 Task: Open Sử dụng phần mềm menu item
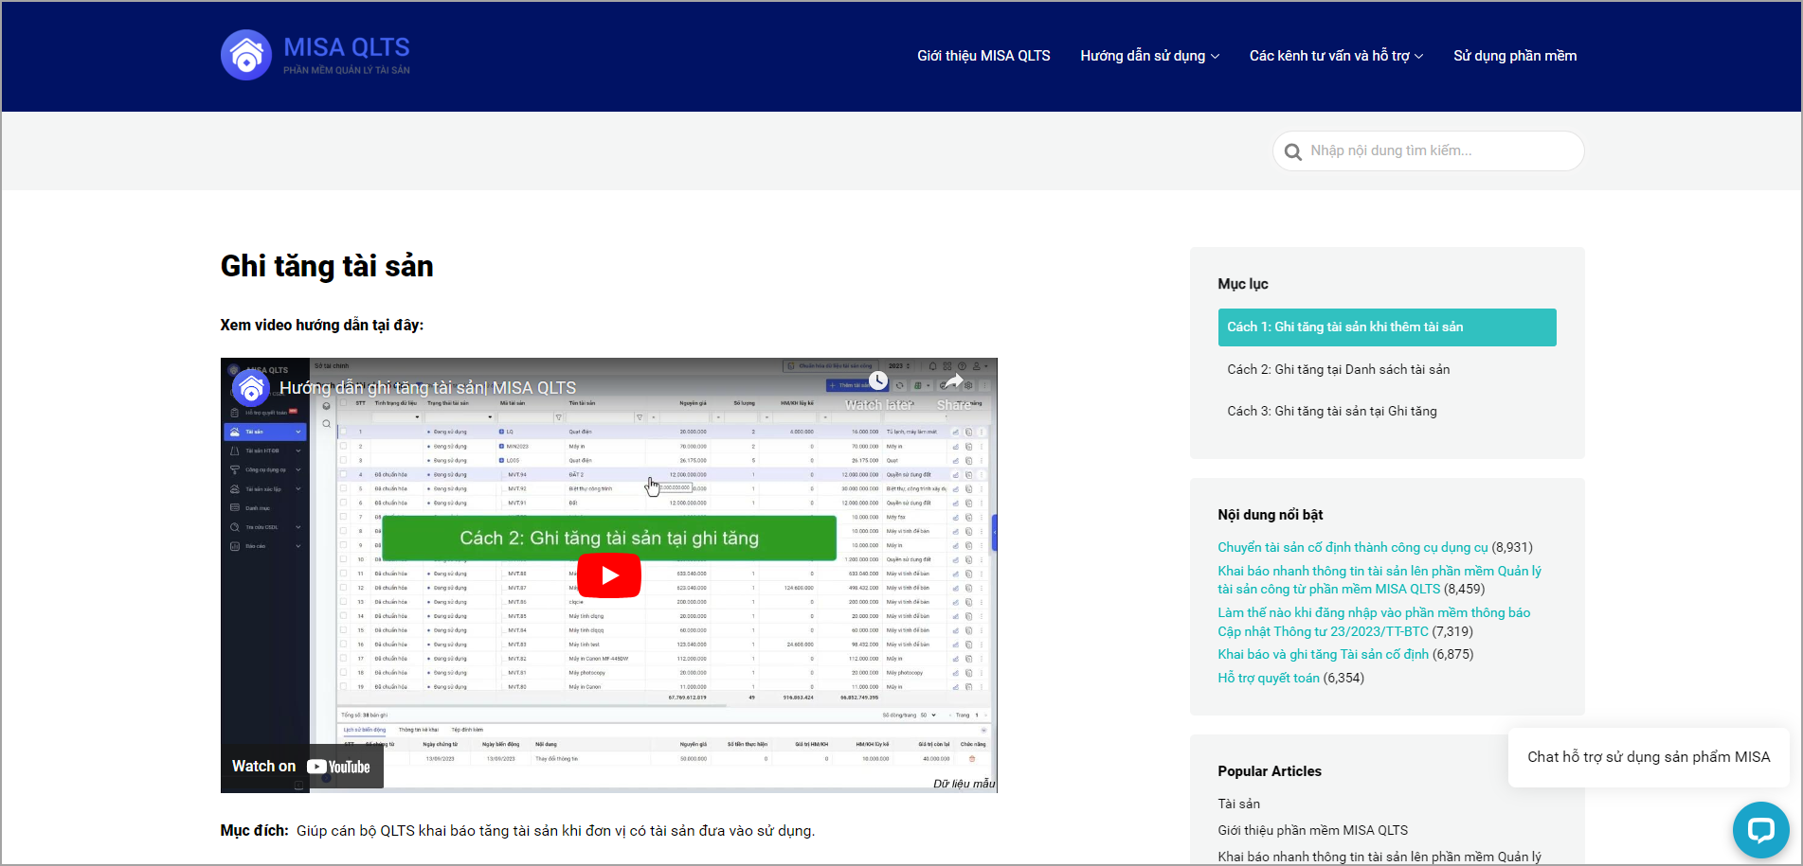click(x=1515, y=56)
